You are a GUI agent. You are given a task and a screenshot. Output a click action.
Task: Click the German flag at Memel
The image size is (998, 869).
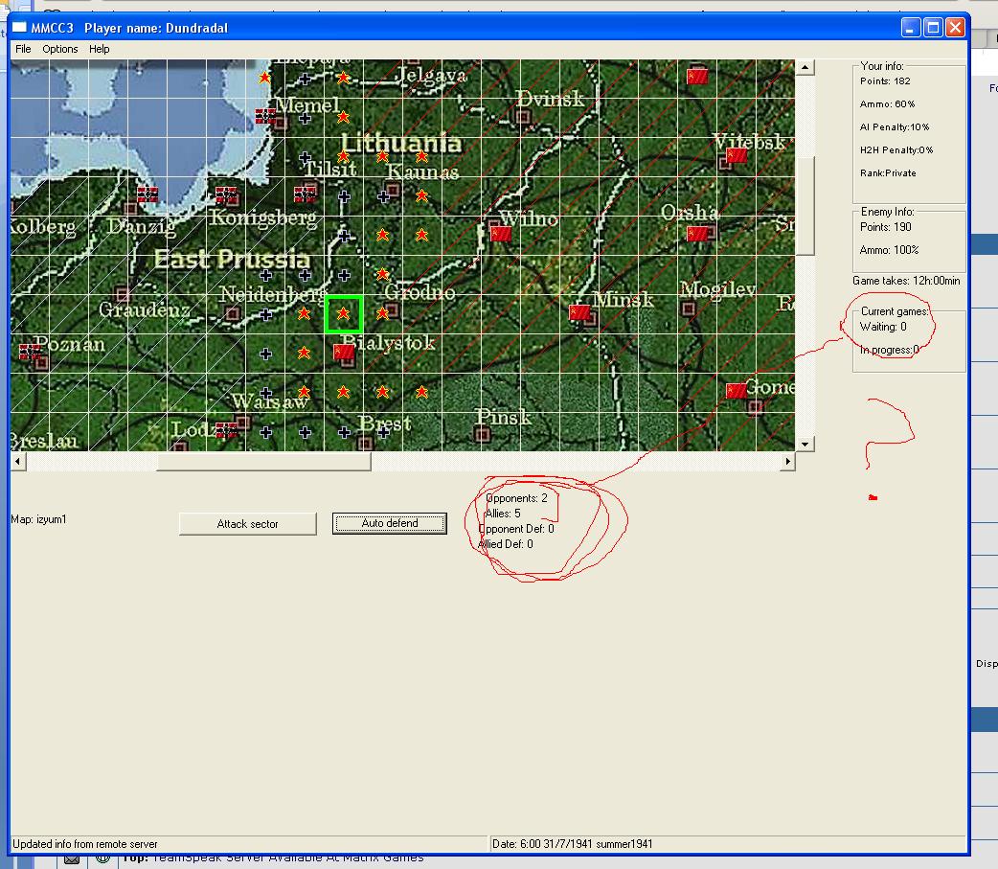tap(265, 115)
